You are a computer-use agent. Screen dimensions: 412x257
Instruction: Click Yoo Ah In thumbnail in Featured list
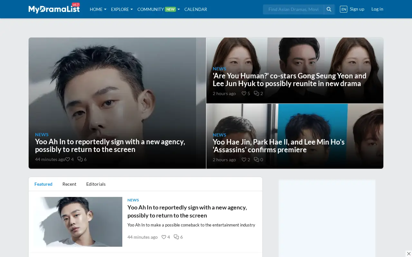78,222
